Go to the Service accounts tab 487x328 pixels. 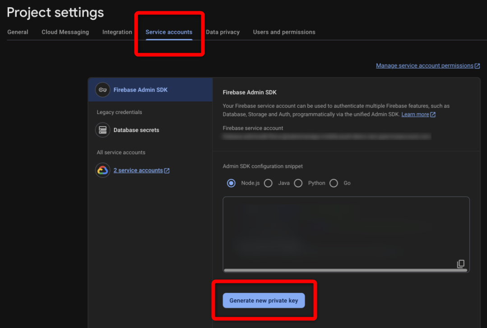click(169, 32)
